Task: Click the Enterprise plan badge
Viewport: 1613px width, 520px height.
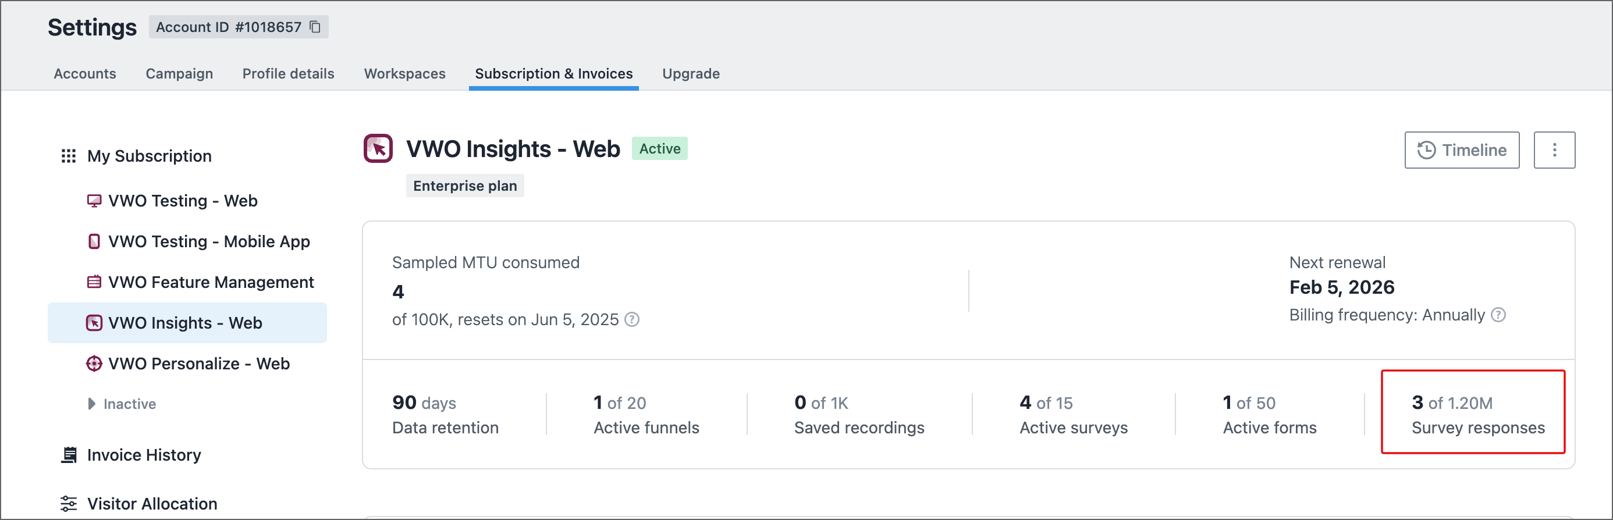Action: (464, 186)
